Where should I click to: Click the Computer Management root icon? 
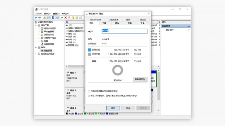pyautogui.click(x=36, y=22)
